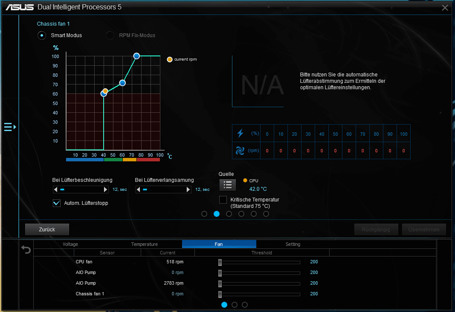Click the Lüfterverlangsamung slider handle
The width and height of the screenshot is (455, 312).
(x=145, y=190)
